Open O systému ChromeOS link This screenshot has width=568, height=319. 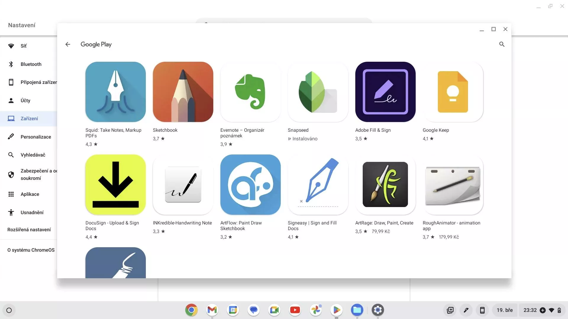[x=31, y=250]
